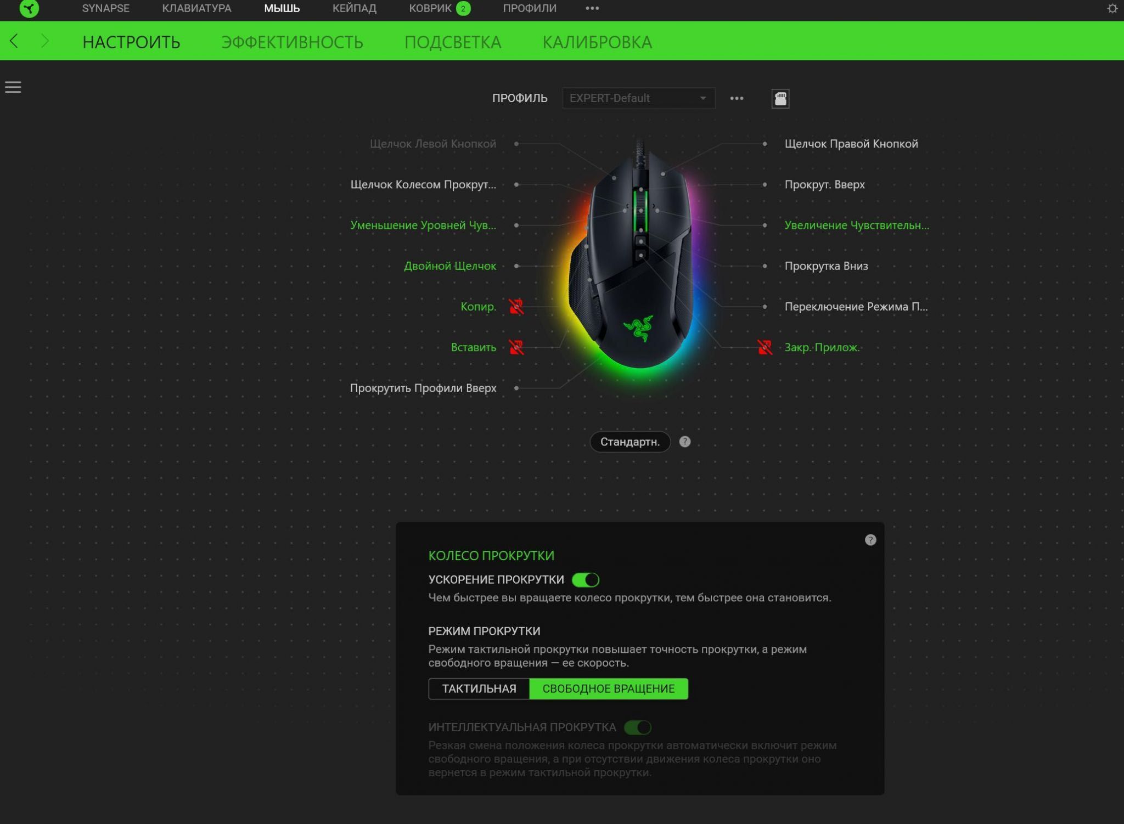Open the hamburger side menu
The height and width of the screenshot is (824, 1124).
tap(13, 87)
